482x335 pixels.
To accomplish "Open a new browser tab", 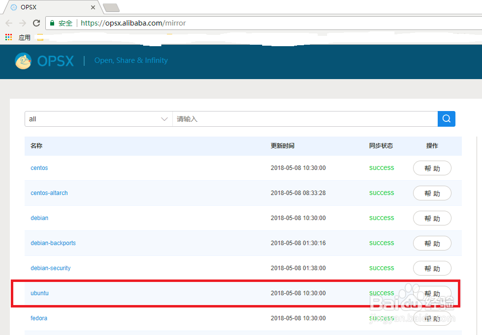I will (x=111, y=8).
